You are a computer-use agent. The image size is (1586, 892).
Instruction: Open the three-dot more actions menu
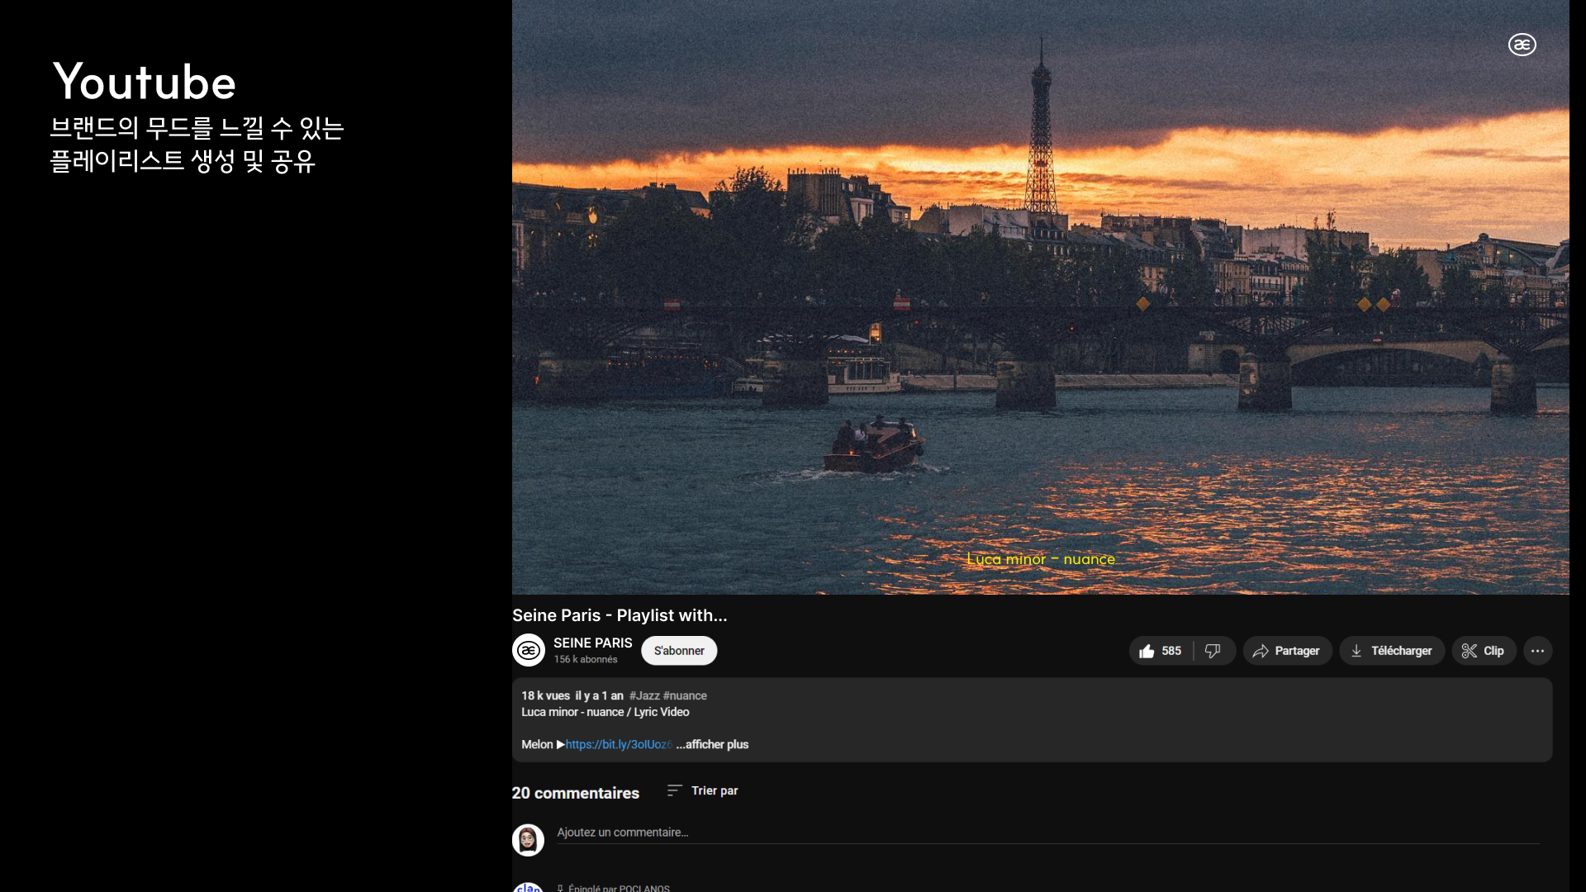coord(1537,651)
